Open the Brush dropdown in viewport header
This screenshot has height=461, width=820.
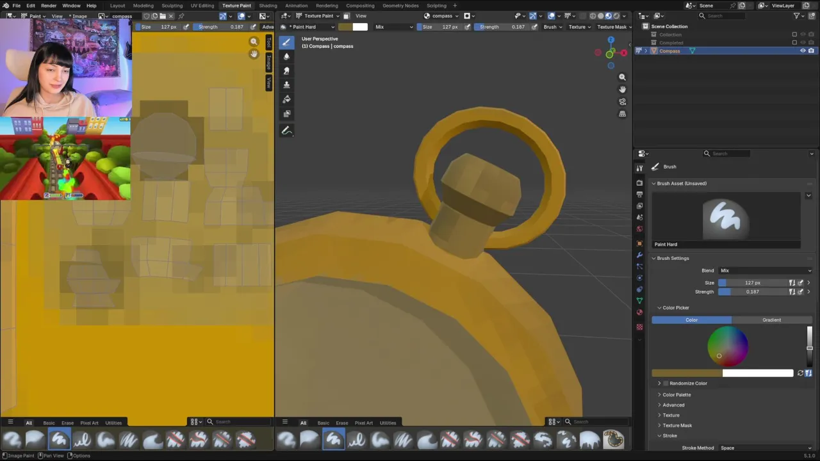551,27
